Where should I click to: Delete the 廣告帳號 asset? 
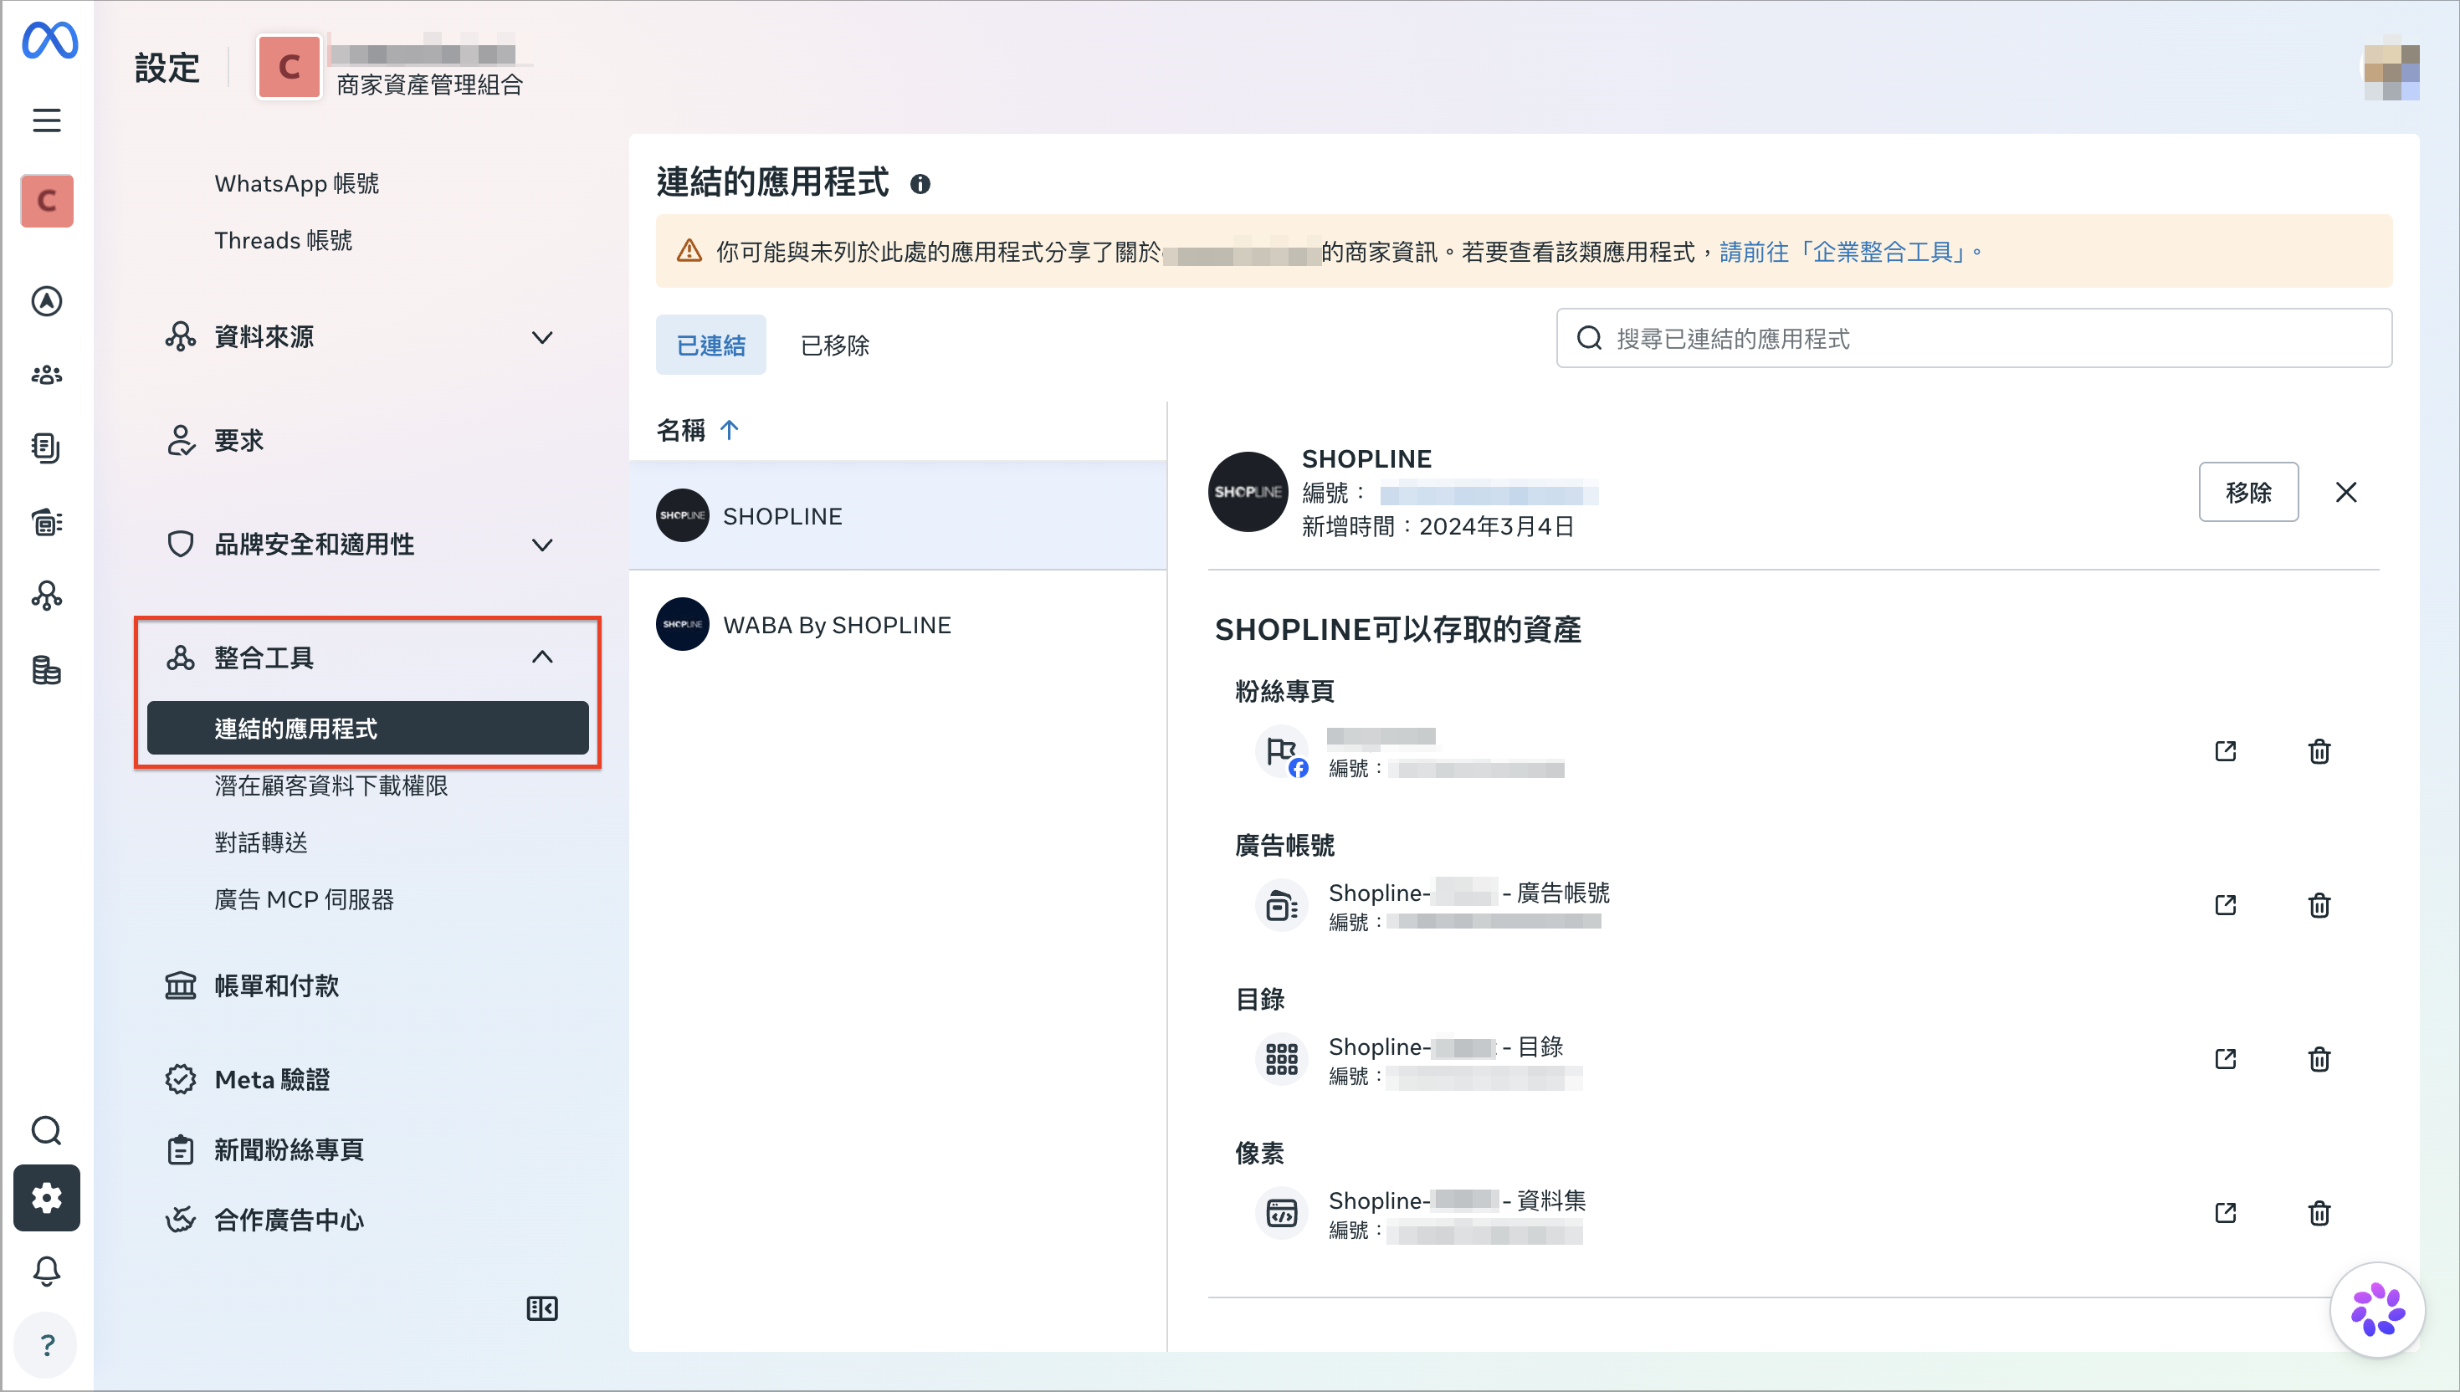point(2319,904)
